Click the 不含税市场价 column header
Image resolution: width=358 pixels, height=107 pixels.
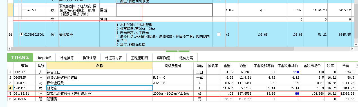coord(288,66)
